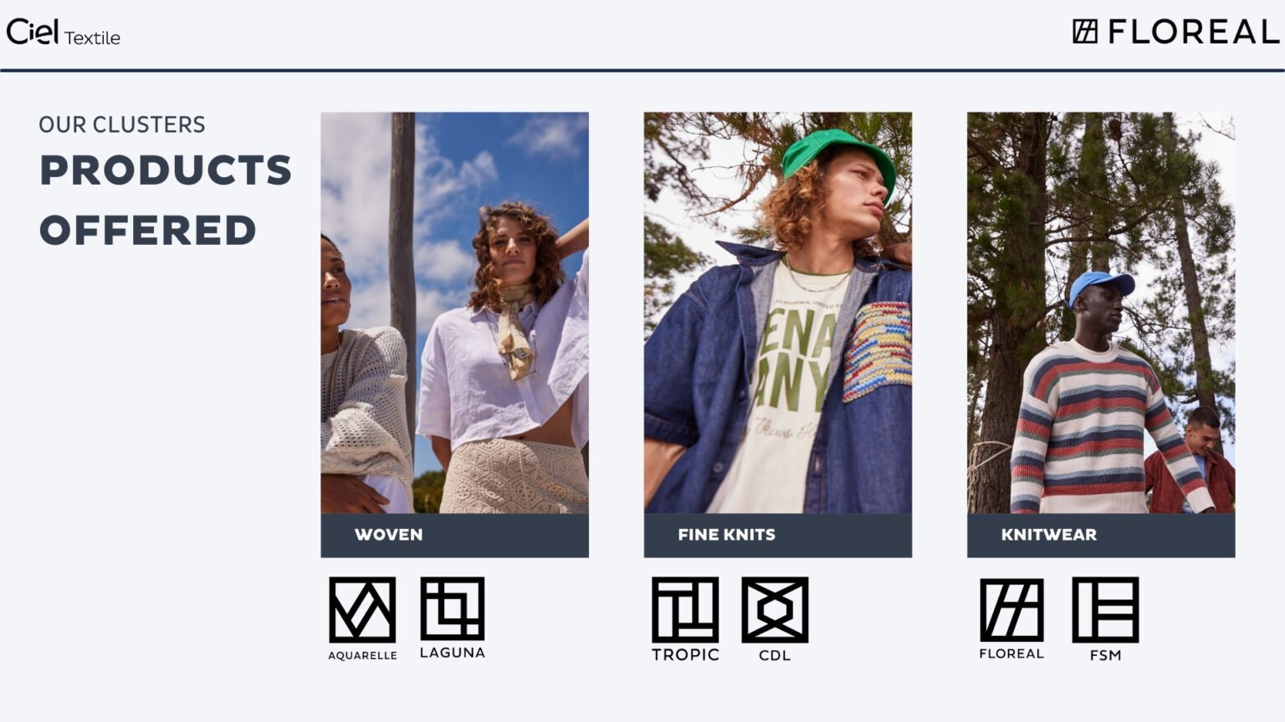Click the Ciel Textile logo

[64, 33]
